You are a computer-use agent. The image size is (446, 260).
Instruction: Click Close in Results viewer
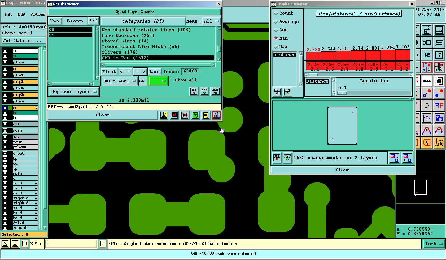[103, 115]
